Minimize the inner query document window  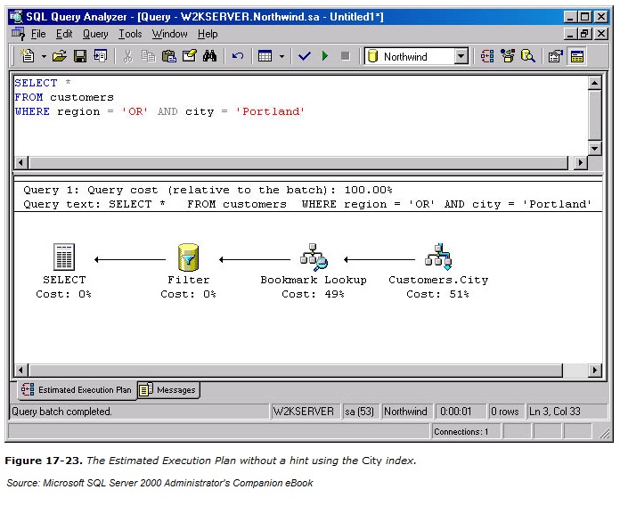click(569, 34)
